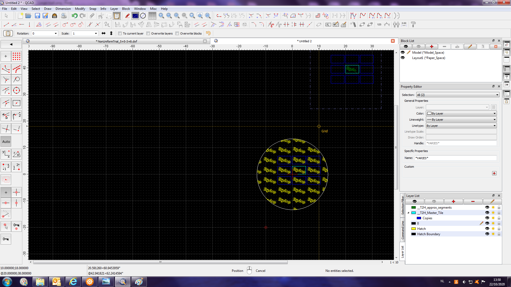Viewport: 511px width, 287px height.
Task: Click the Undo icon in toolbar
Action: click(x=75, y=16)
